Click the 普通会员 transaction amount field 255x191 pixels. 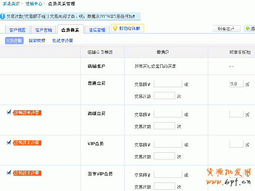click(168, 84)
